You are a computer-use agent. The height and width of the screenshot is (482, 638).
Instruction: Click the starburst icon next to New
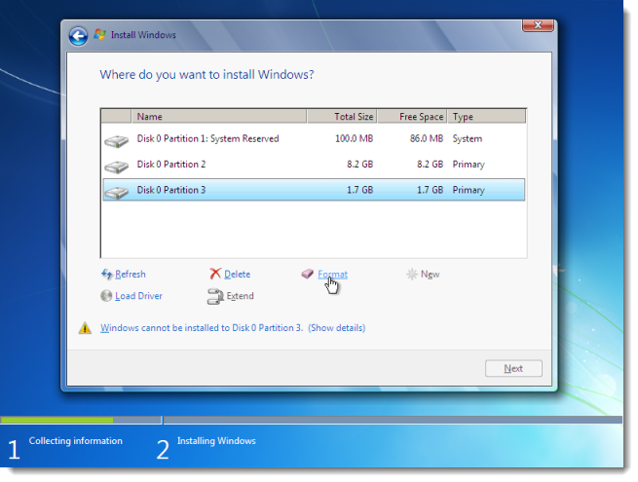point(412,275)
